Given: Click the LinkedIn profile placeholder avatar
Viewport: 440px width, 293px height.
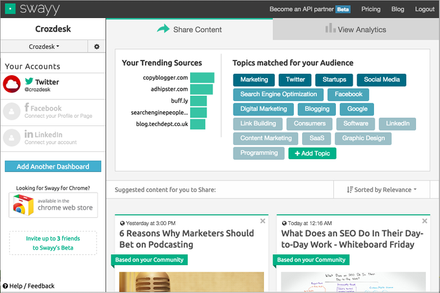Looking at the screenshot, I should coord(12,137).
